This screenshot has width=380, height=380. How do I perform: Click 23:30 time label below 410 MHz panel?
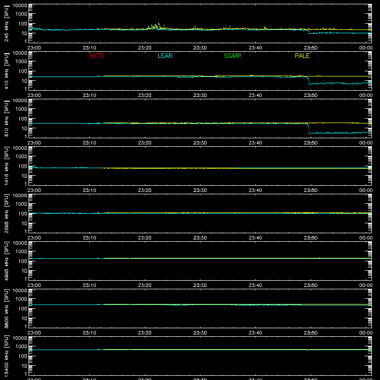point(200,95)
